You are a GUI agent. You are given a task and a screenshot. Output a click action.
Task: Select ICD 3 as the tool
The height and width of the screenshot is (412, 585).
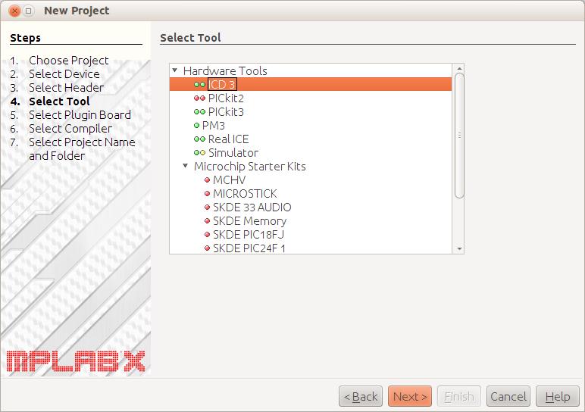click(x=221, y=85)
